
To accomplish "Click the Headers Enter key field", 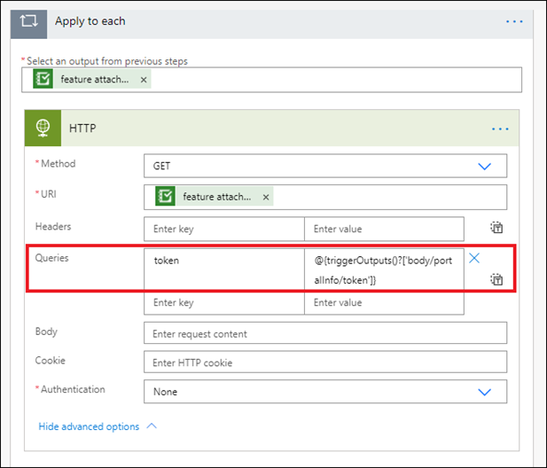I will (x=224, y=229).
